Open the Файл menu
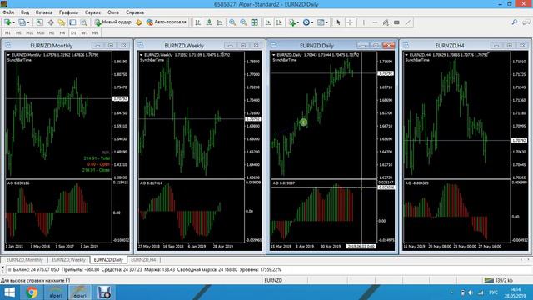This screenshot has height=300, width=533. point(8,12)
